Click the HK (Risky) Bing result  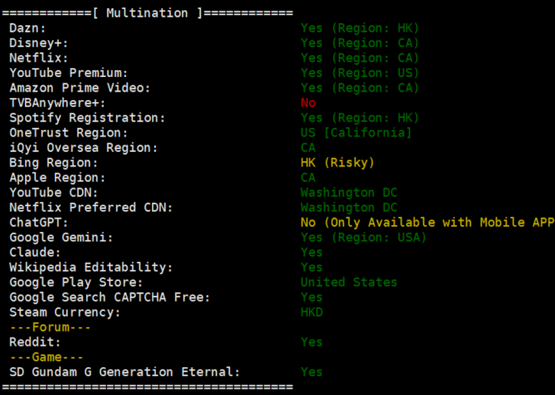(x=337, y=162)
